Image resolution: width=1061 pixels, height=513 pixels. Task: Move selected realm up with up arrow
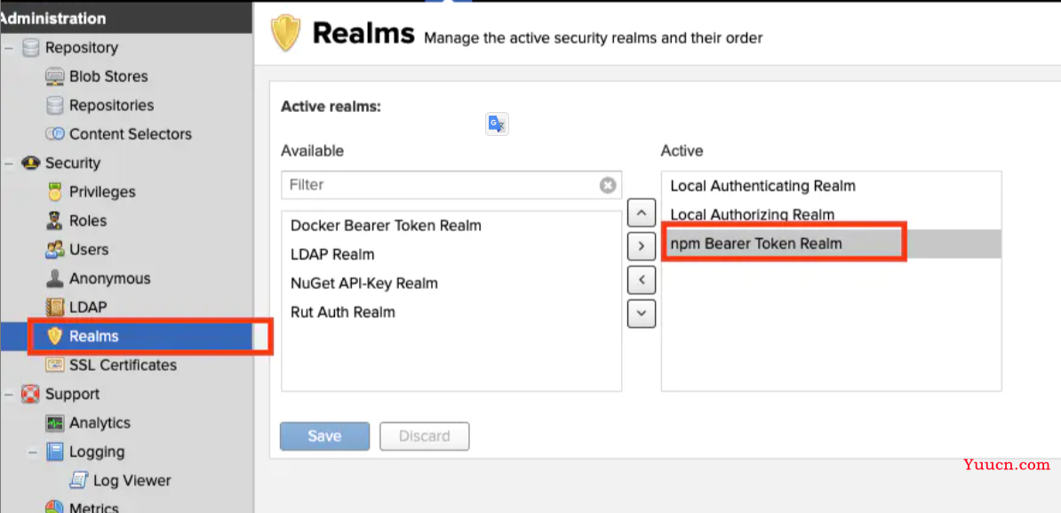642,212
